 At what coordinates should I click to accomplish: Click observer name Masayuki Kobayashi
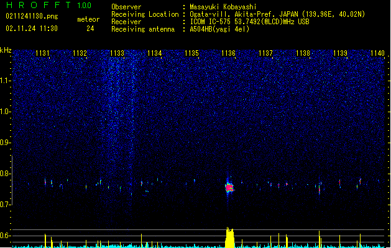223,7
